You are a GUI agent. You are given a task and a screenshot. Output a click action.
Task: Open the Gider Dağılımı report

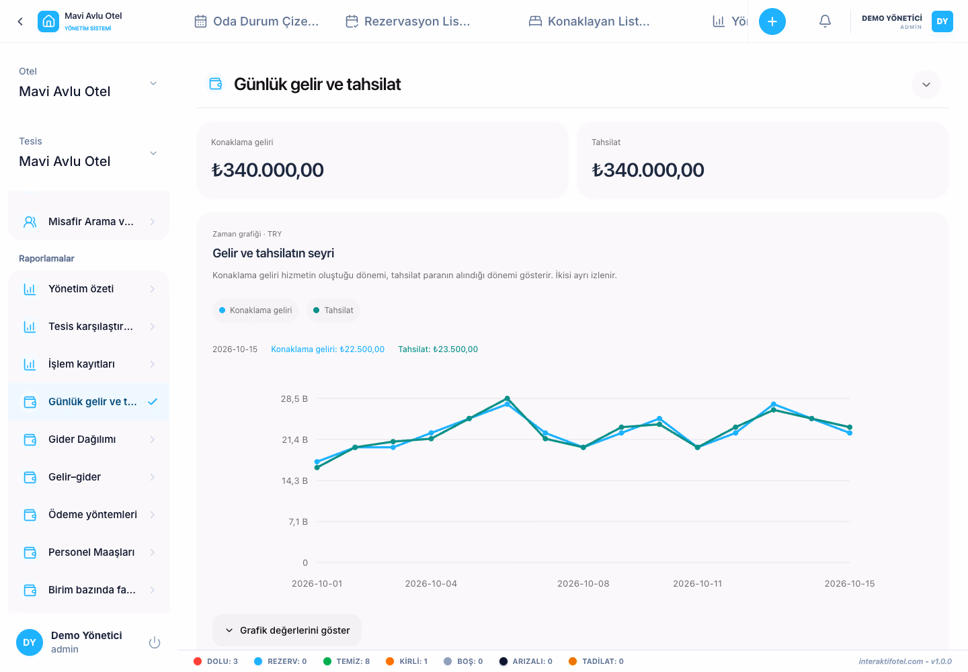89,439
